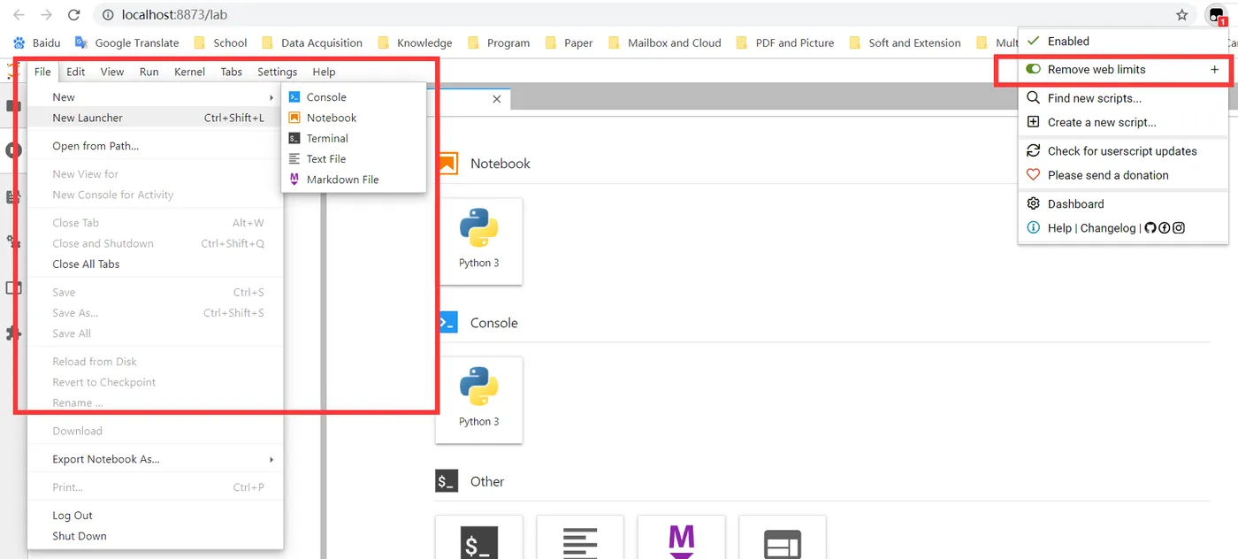Open the Mailbox and Cloud bookmark folder
Viewport: 1238px width, 559px height.
pos(664,42)
